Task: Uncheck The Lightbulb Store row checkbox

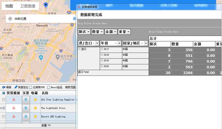Action: pyautogui.click(x=4, y=108)
